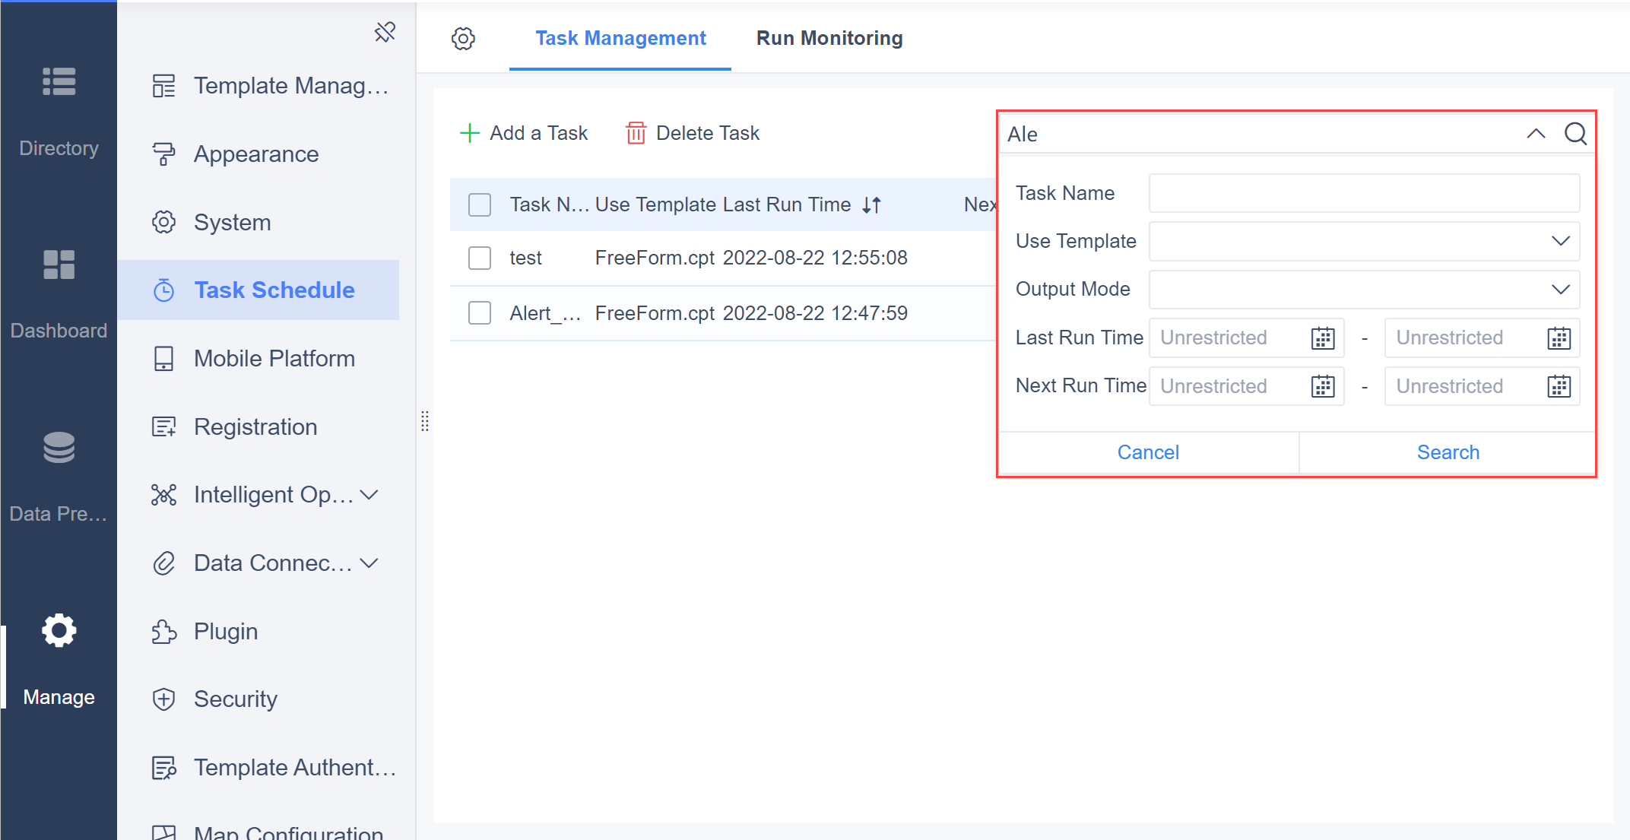Screen dimensions: 1630x840
Task: Click FreeForm.cpt in test row
Action: pyautogui.click(x=655, y=258)
